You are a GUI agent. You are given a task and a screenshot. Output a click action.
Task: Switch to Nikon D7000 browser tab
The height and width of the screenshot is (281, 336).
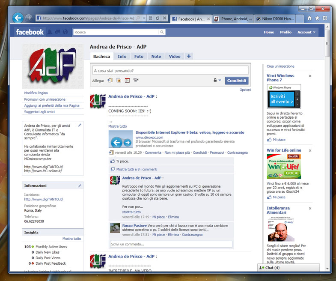pyautogui.click(x=275, y=19)
